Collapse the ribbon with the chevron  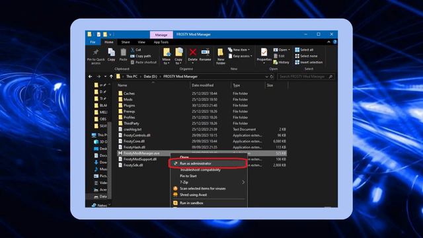coord(328,42)
